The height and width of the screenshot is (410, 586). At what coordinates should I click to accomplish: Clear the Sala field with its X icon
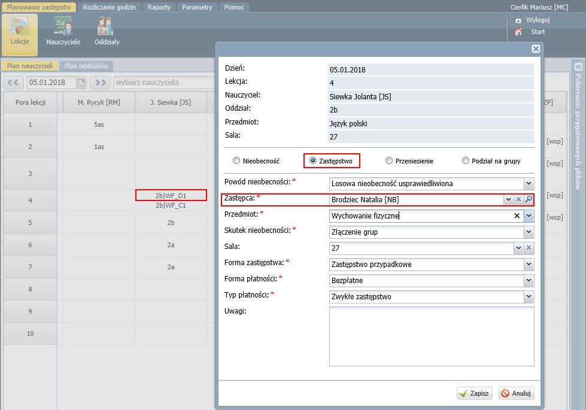tap(529, 248)
